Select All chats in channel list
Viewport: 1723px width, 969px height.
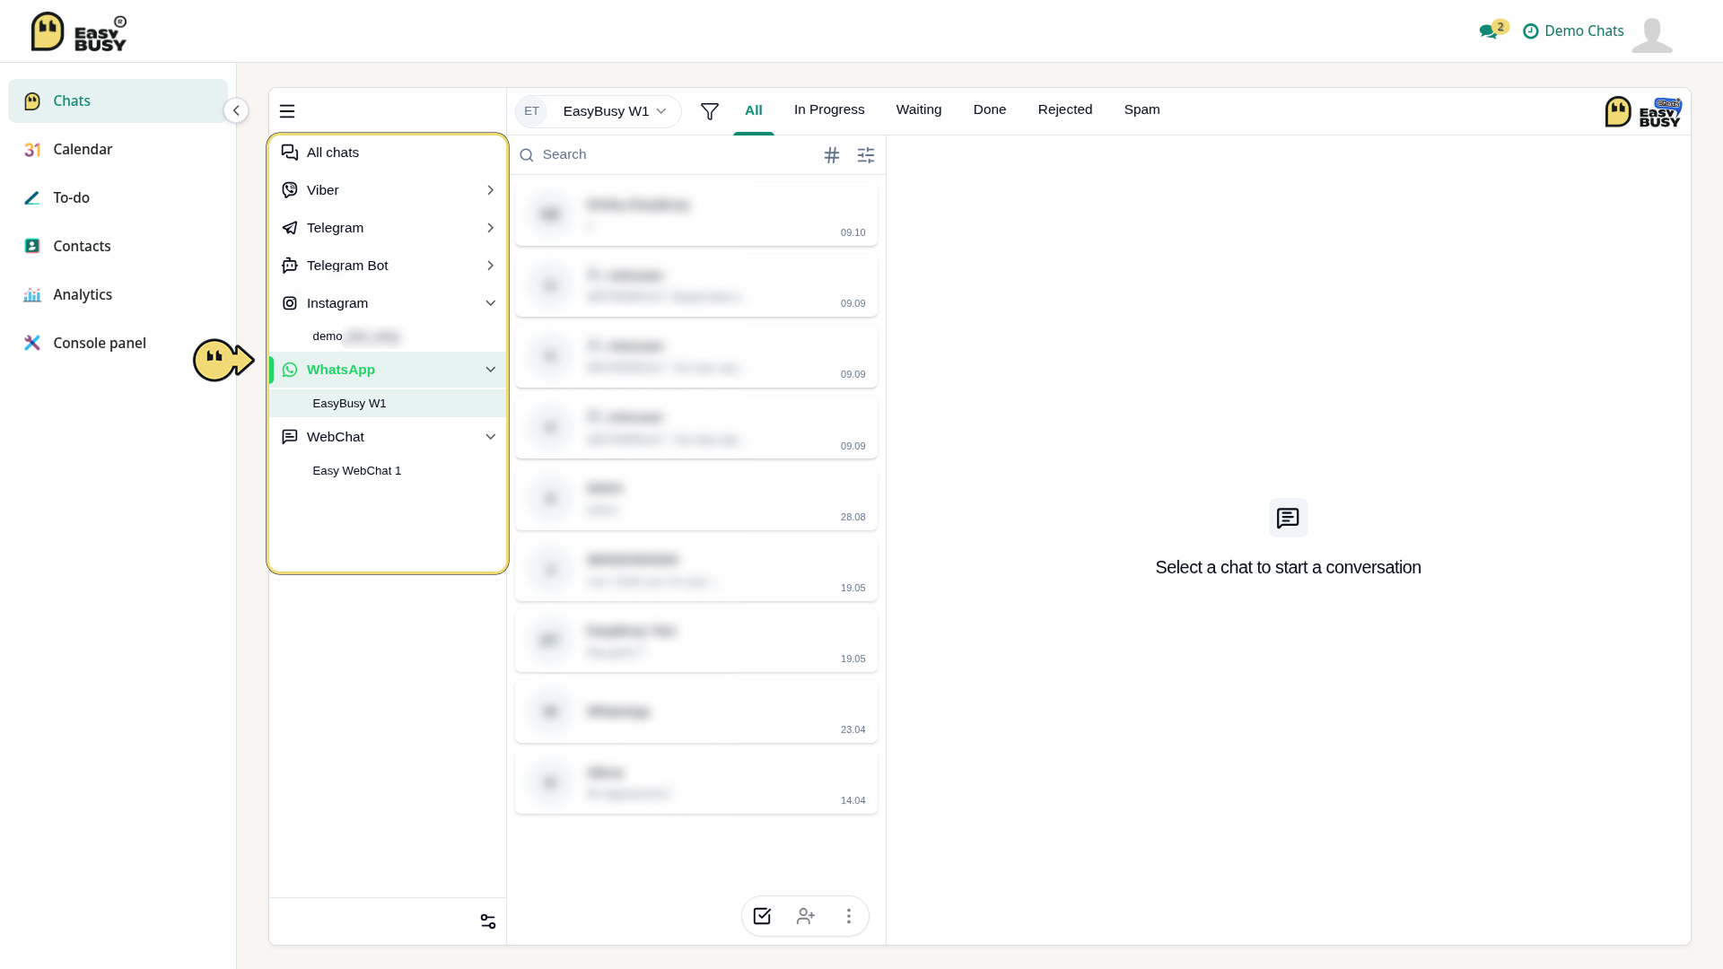click(388, 153)
